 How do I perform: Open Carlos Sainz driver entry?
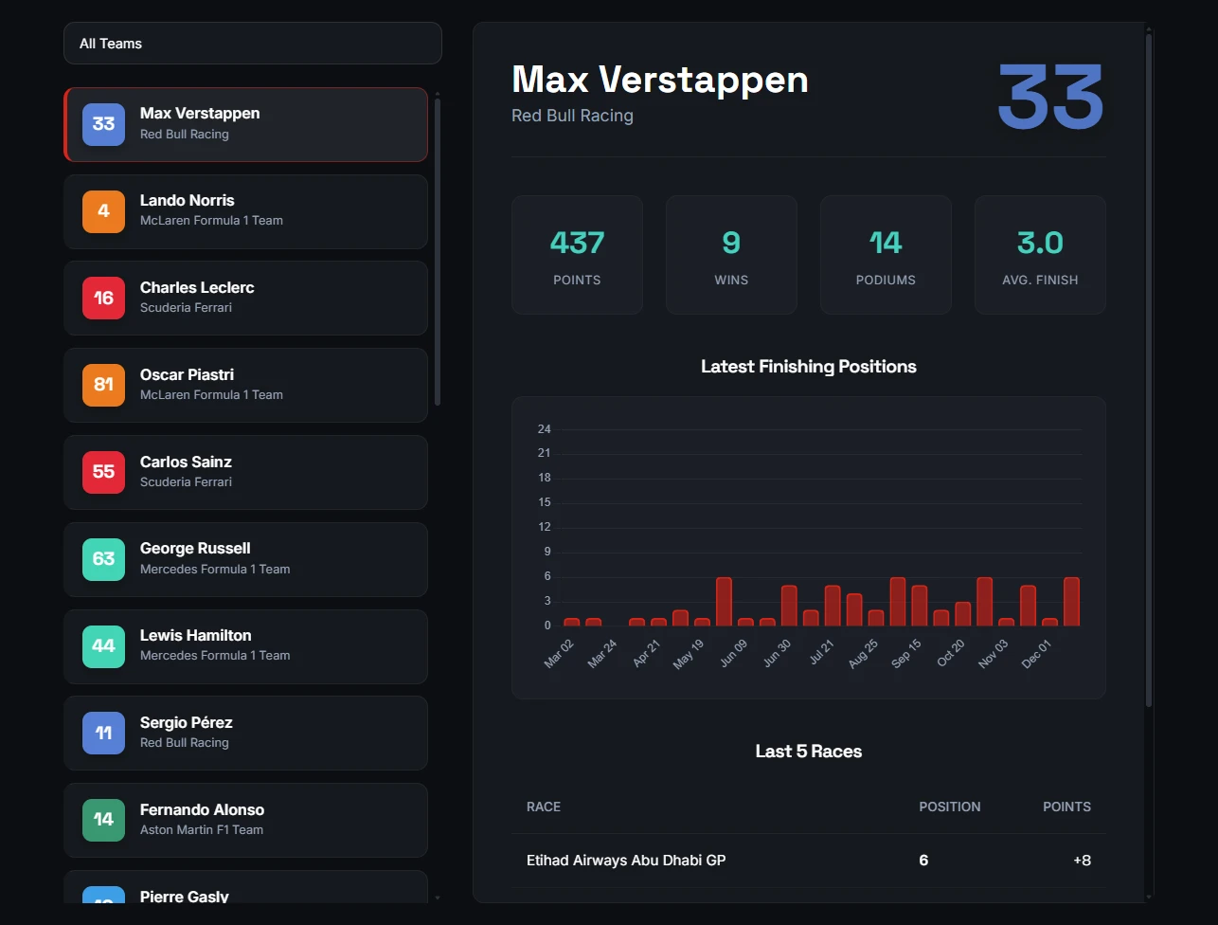pyautogui.click(x=245, y=472)
